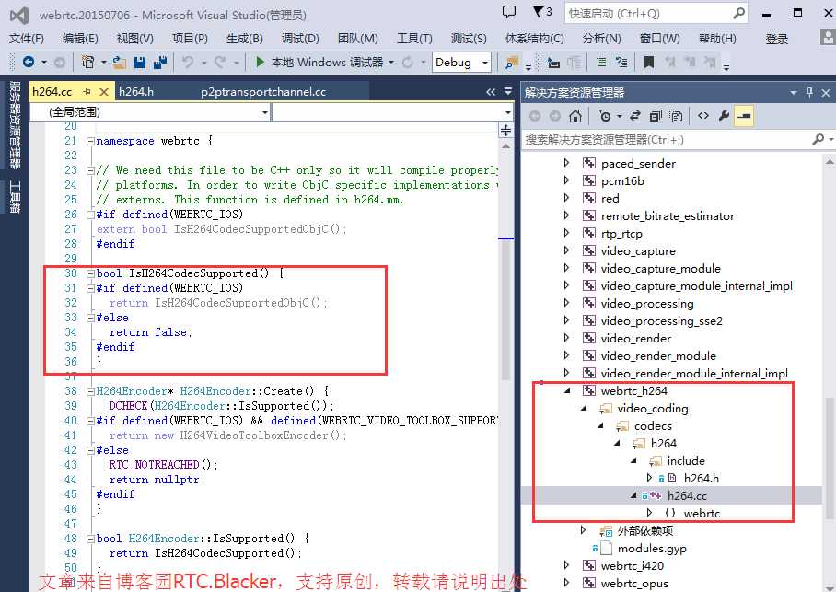This screenshot has width=836, height=592.
Task: Open the 帮助(H) menu
Action: tap(717, 39)
